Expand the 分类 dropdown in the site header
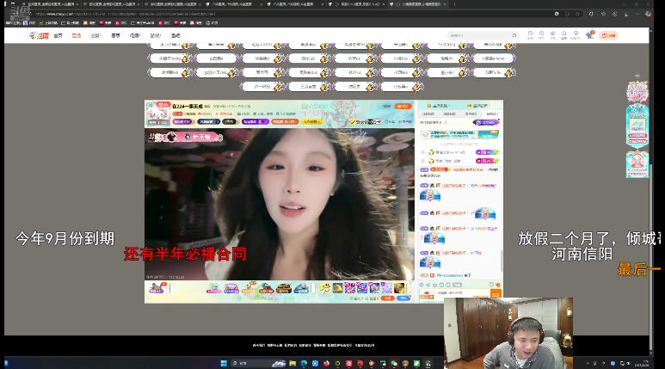This screenshot has height=369, width=665. (95, 35)
